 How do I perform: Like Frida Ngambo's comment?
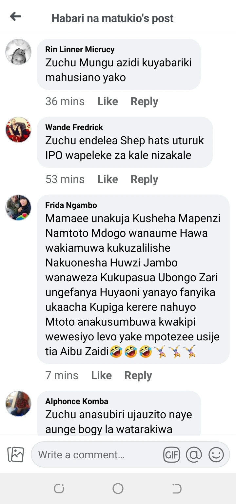pyautogui.click(x=101, y=375)
